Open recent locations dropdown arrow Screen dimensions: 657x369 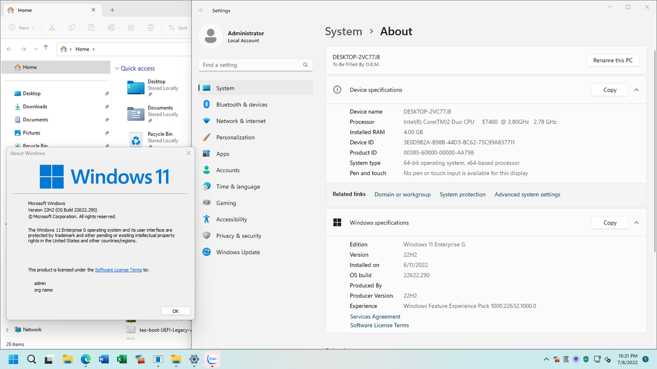tap(35, 49)
